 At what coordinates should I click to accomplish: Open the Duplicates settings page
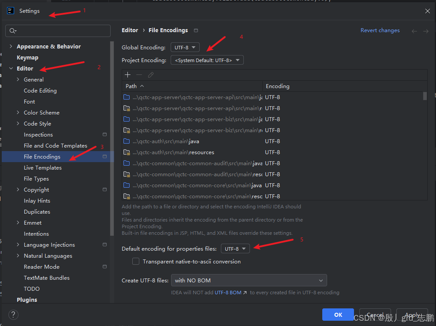click(37, 212)
